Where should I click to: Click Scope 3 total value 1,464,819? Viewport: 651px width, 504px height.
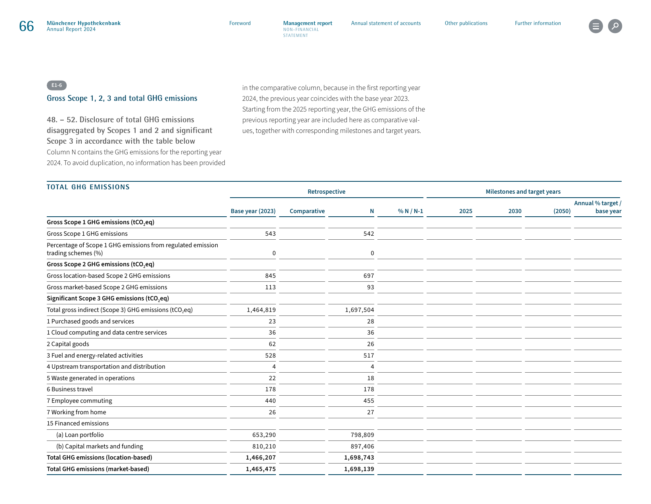click(x=261, y=310)
